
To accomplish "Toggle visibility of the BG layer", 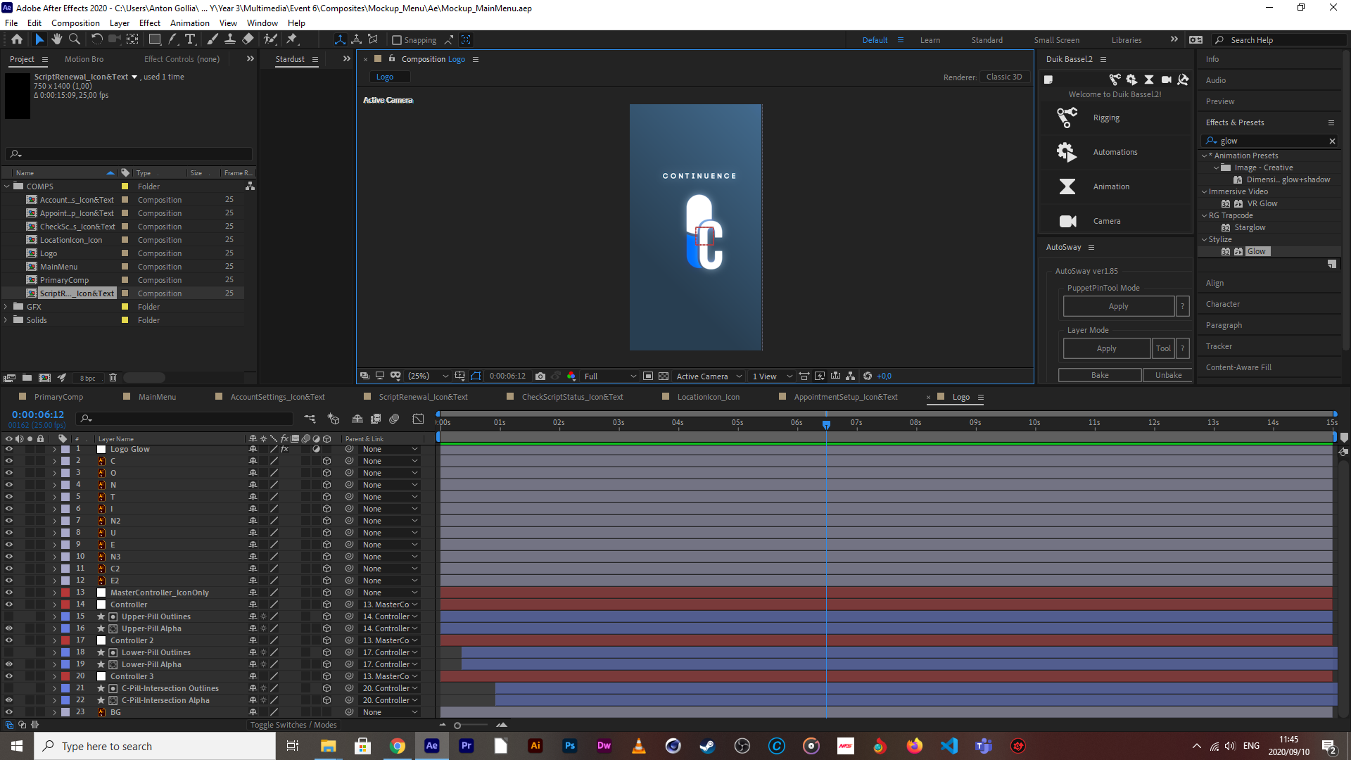I will click(9, 712).
